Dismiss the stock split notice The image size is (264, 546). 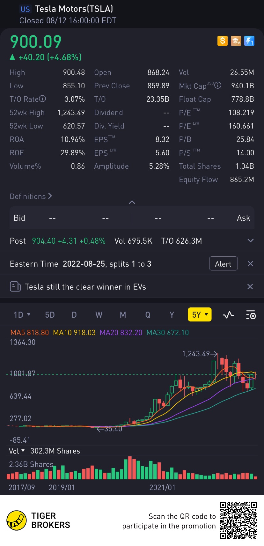(x=250, y=264)
